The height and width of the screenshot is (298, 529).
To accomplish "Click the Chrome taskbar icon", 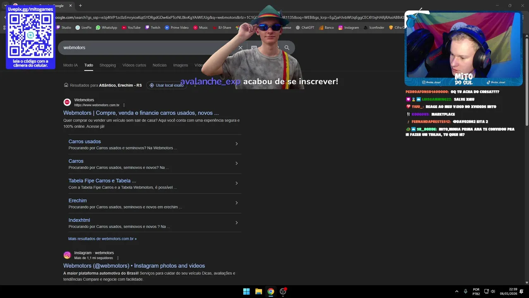I will click(271, 291).
